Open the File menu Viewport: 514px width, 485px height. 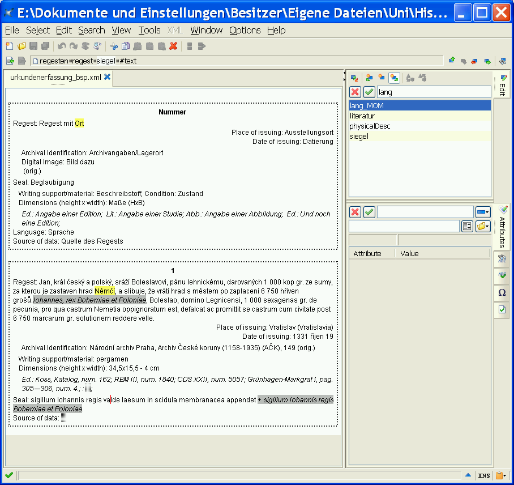pos(12,30)
